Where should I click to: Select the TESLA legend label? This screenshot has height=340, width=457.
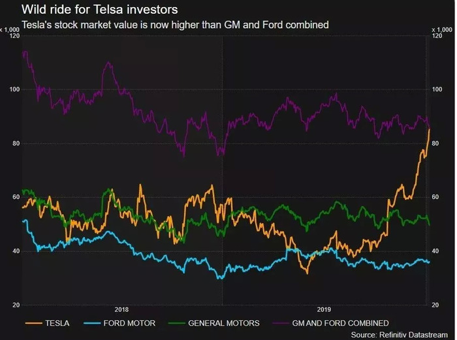[57, 323]
